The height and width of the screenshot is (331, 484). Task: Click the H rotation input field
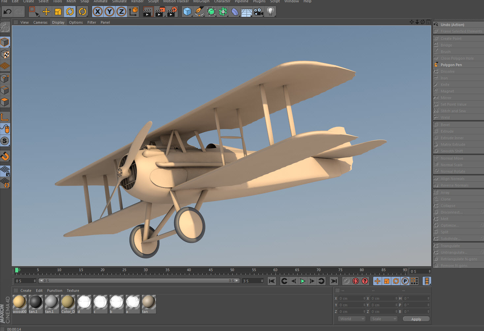[x=416, y=298]
